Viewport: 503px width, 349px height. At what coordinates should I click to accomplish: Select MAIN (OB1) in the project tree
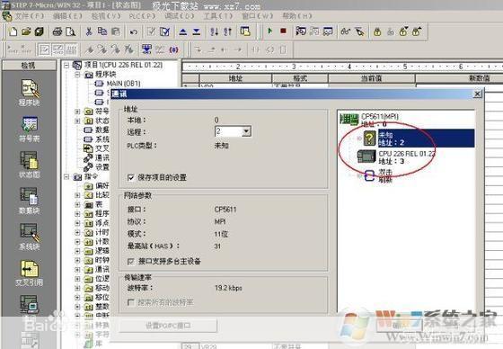(124, 84)
